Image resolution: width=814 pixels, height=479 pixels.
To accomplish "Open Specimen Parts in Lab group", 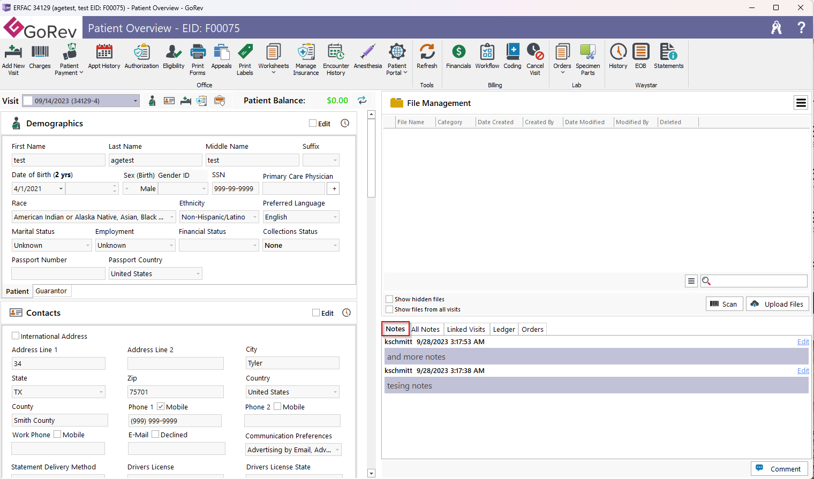I will point(588,59).
